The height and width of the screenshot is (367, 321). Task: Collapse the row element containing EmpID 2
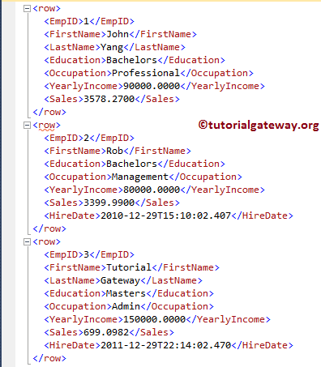pos(27,126)
